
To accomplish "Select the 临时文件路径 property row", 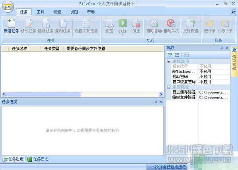I will [201, 97].
